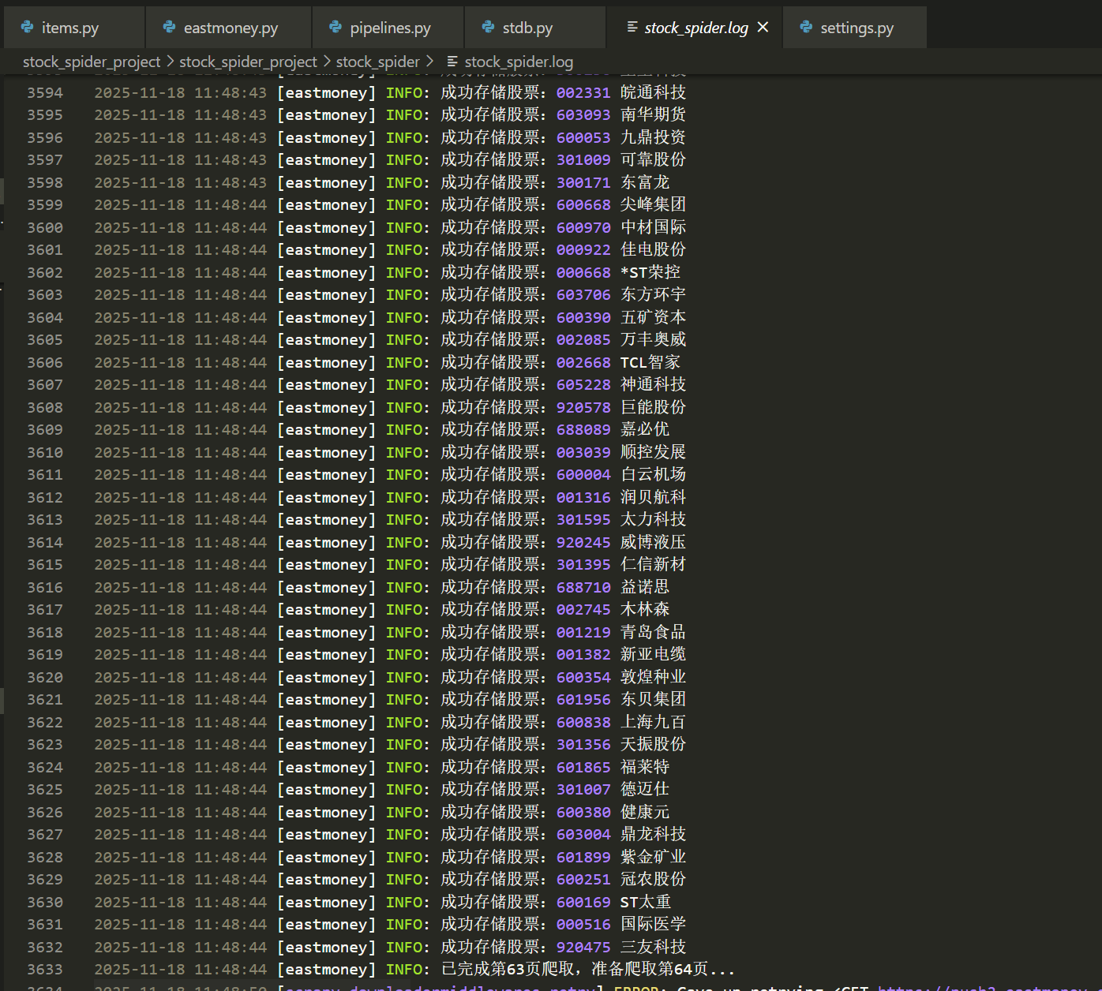Click stock name 国际医学
This screenshot has height=991, width=1102.
pos(653,925)
